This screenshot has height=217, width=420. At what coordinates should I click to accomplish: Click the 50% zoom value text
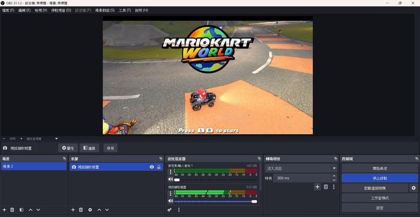click(x=12, y=139)
